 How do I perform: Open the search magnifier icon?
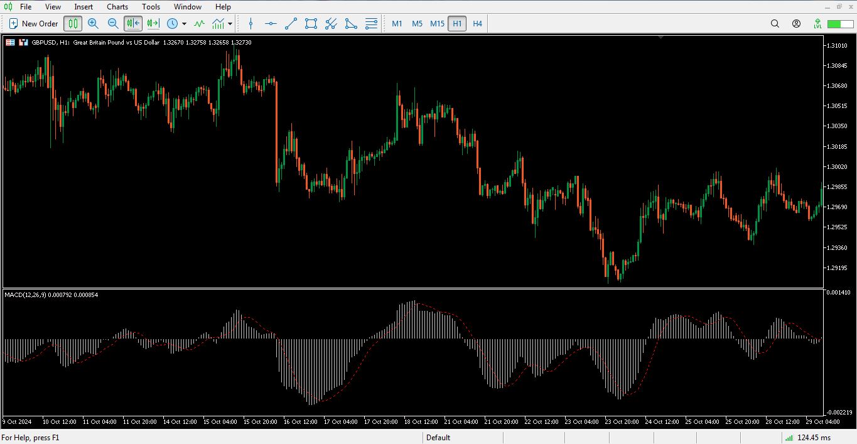775,24
